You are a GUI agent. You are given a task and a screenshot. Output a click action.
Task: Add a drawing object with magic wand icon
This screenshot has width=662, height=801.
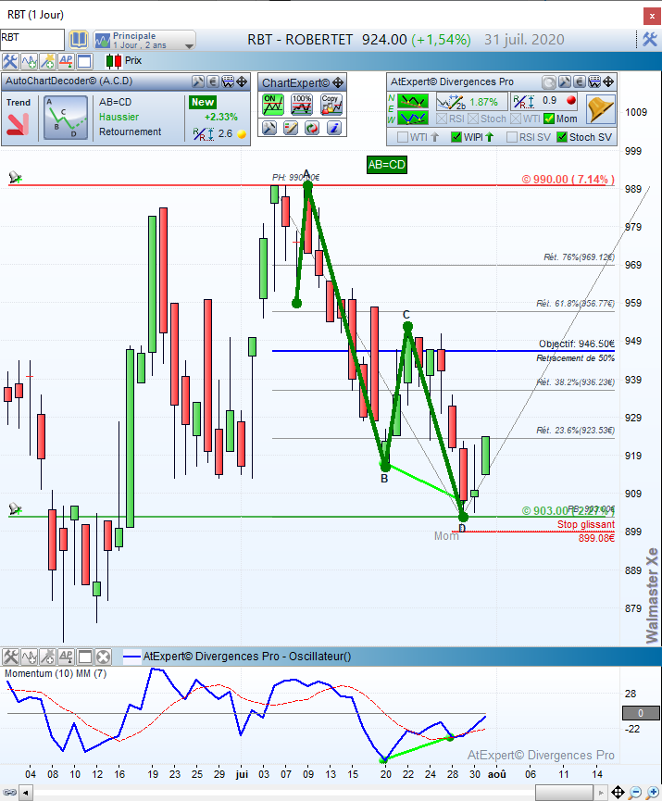[47, 61]
